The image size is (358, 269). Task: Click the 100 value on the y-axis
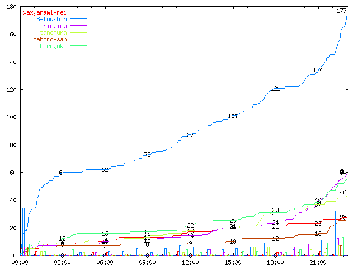[10, 117]
